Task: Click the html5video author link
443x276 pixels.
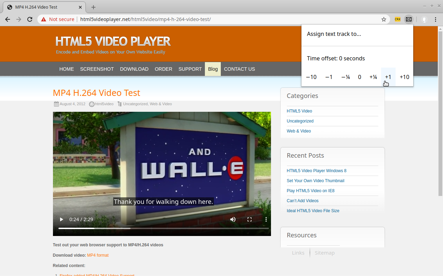Action: click(104, 104)
